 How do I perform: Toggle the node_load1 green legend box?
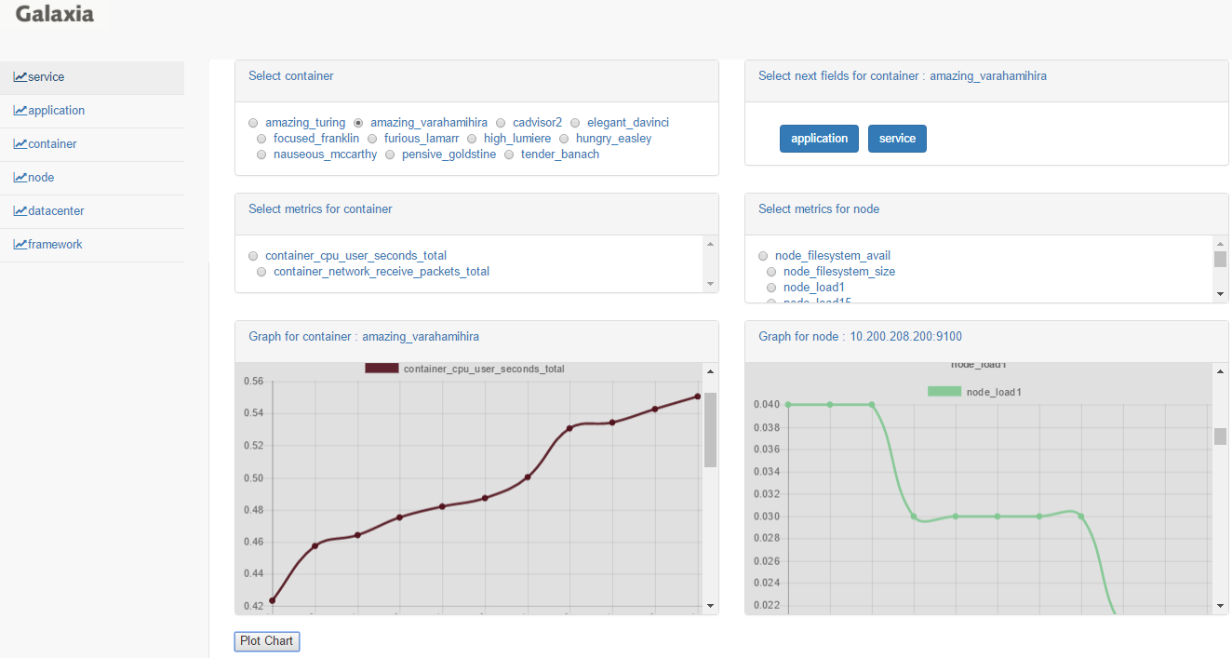944,392
